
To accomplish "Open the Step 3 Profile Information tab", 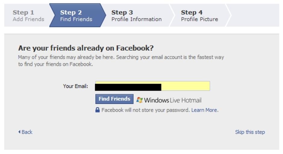I will 137,16.
